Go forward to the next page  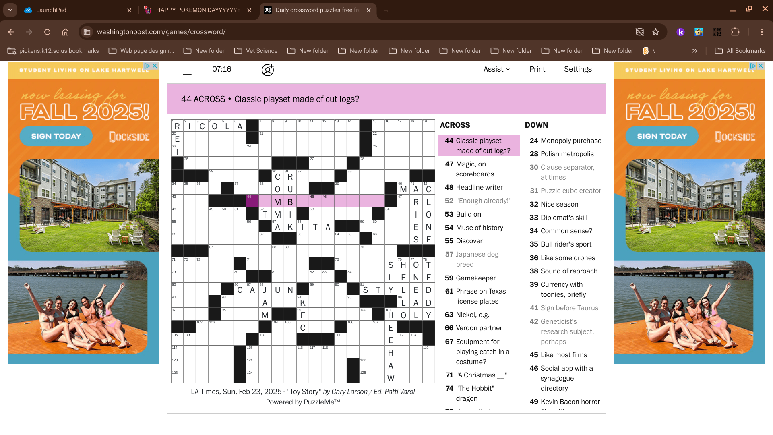coord(29,32)
